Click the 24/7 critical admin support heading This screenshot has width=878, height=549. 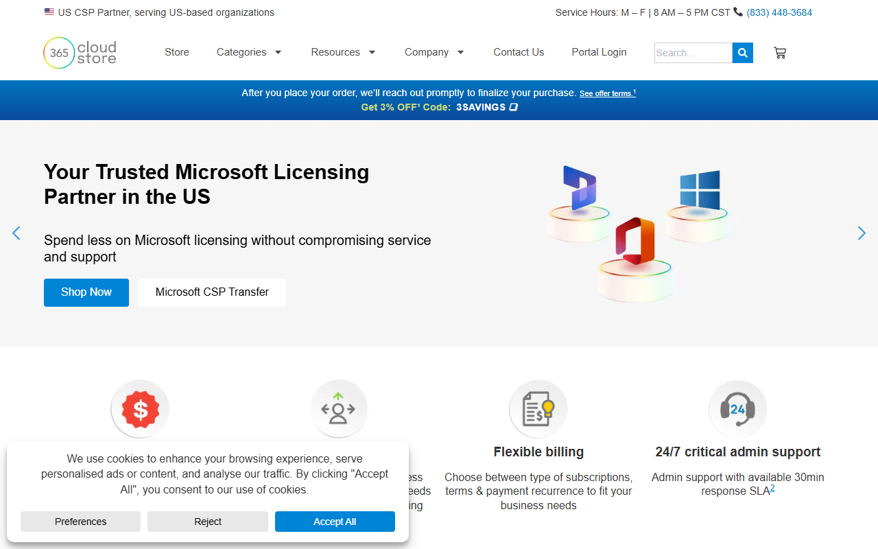pos(738,452)
